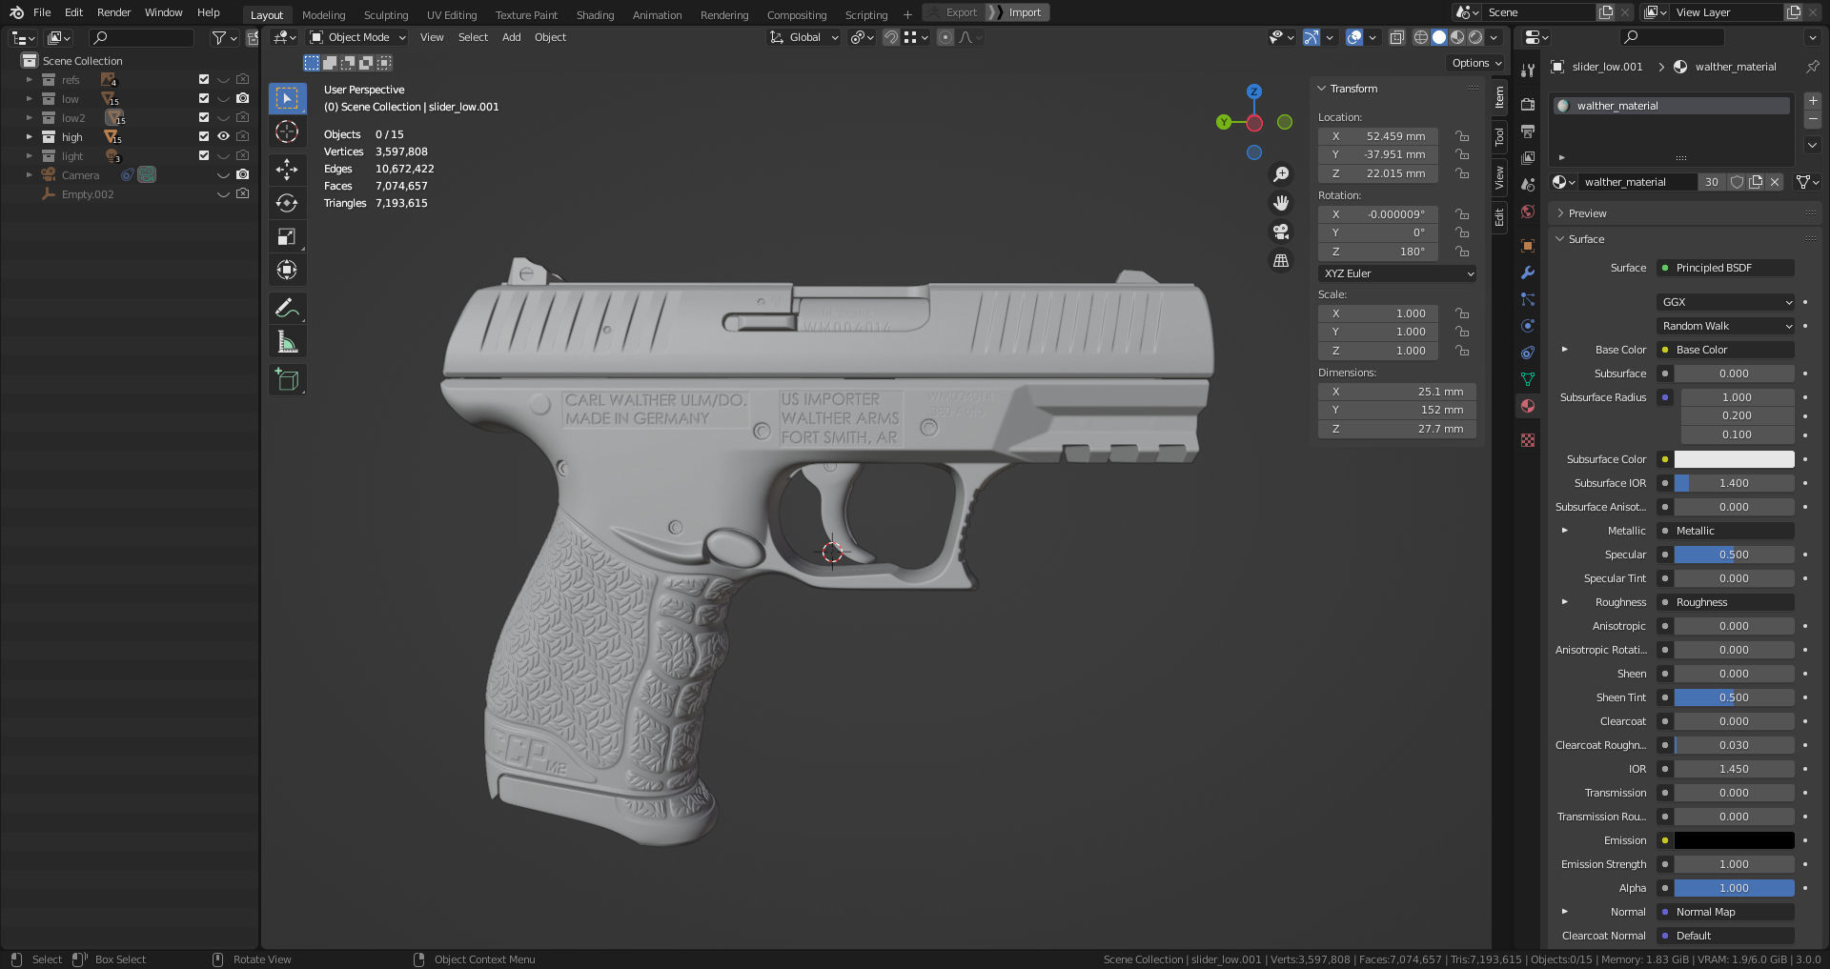Open the Render menu
1830x969 pixels.
click(x=113, y=12)
